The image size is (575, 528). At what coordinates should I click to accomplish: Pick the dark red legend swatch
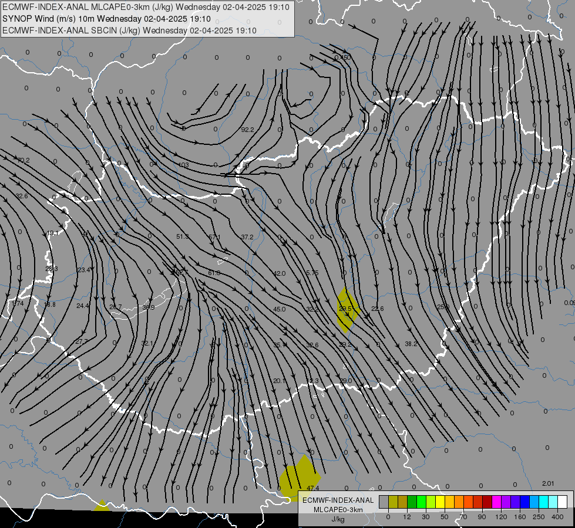pyautogui.click(x=487, y=502)
